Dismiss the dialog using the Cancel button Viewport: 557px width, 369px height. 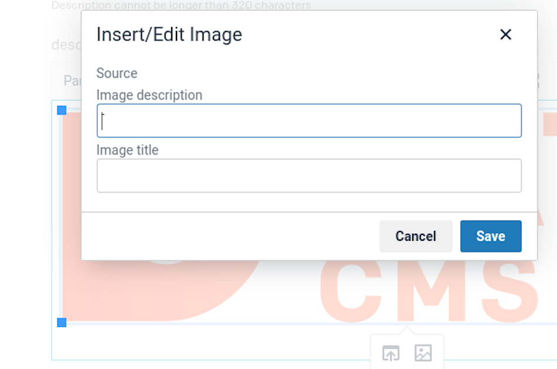[416, 236]
